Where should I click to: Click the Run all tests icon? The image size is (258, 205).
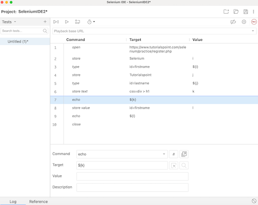point(56,22)
